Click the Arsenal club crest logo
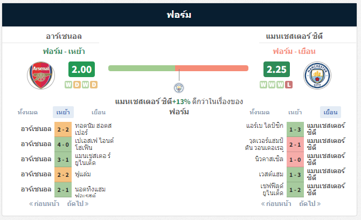Image resolution: width=361 pixels, height=220 pixels. [x=41, y=75]
